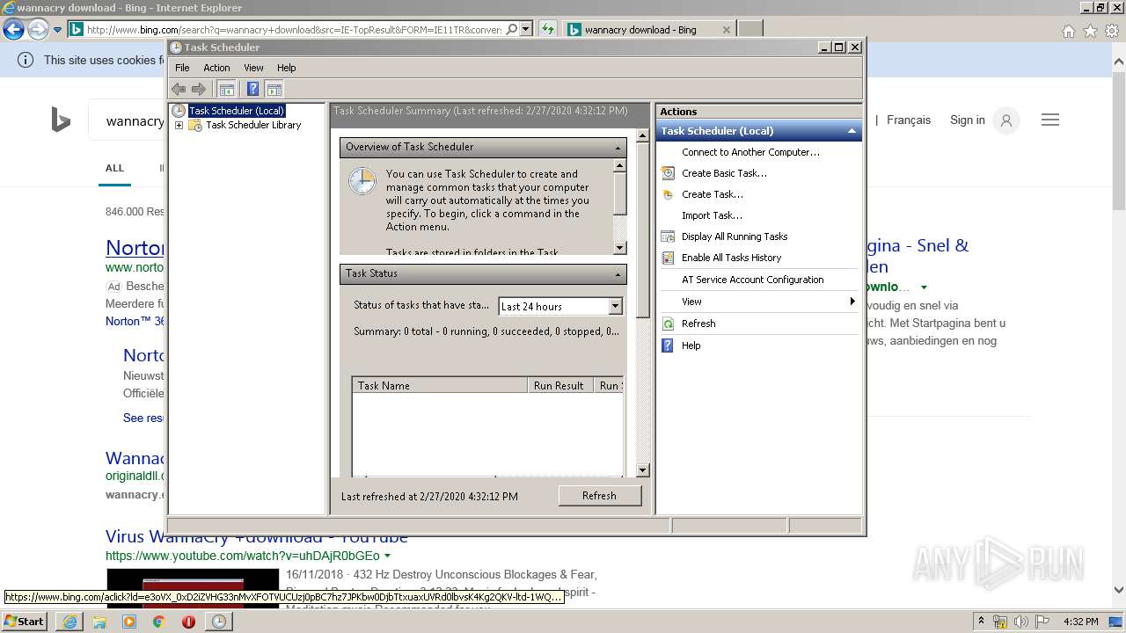Viewport: 1126px width, 633px height.
Task: Collapse the Overview of Task Scheduler section
Action: 618,148
